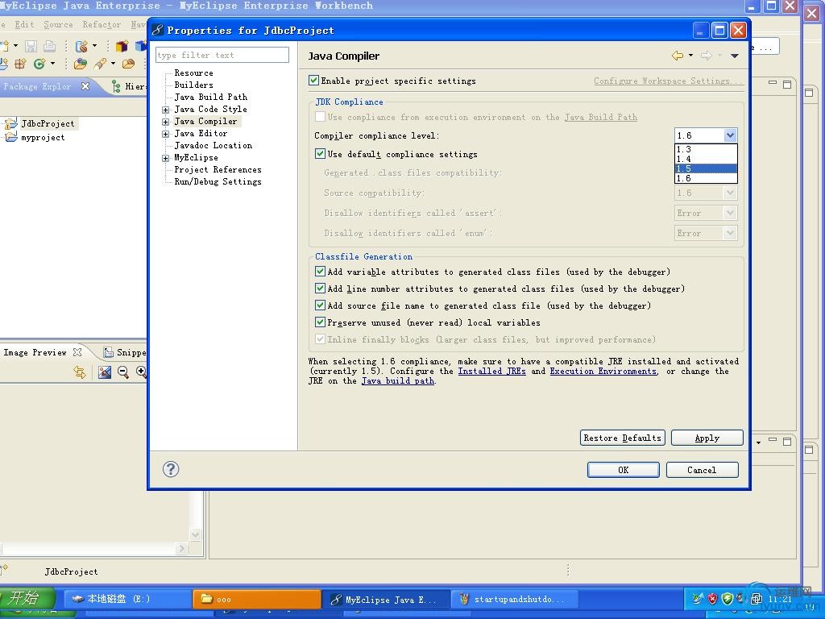Click the New Package cube toolbar icon
This screenshot has height=619, width=825.
[122, 46]
